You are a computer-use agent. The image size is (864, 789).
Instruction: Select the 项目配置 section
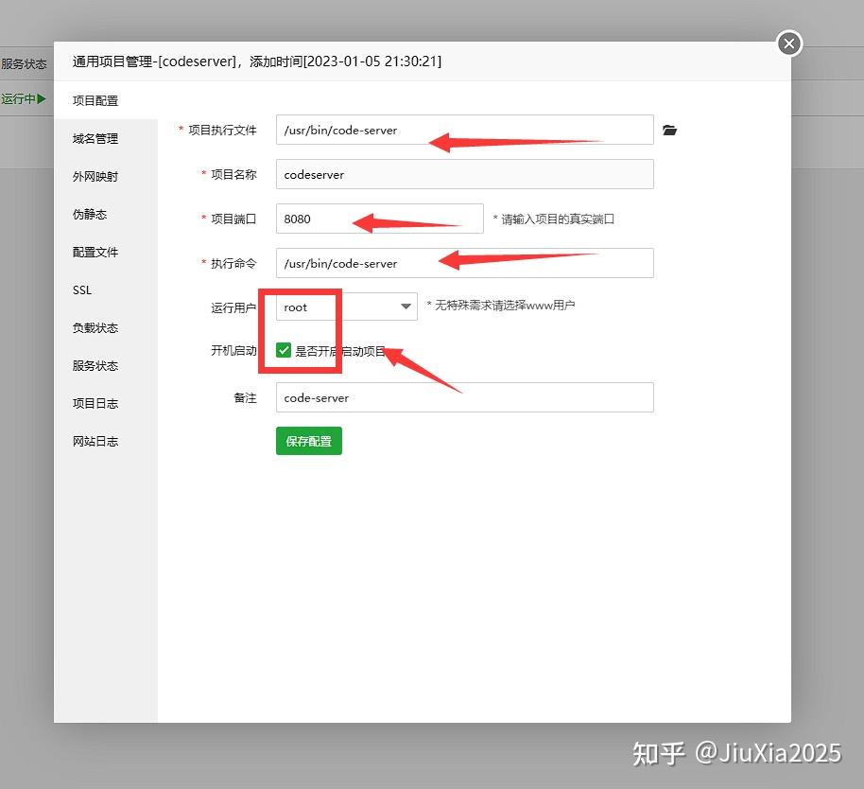coord(95,100)
